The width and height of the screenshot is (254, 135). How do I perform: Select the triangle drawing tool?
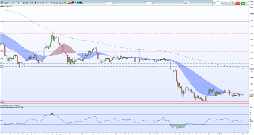[x=60, y=3]
